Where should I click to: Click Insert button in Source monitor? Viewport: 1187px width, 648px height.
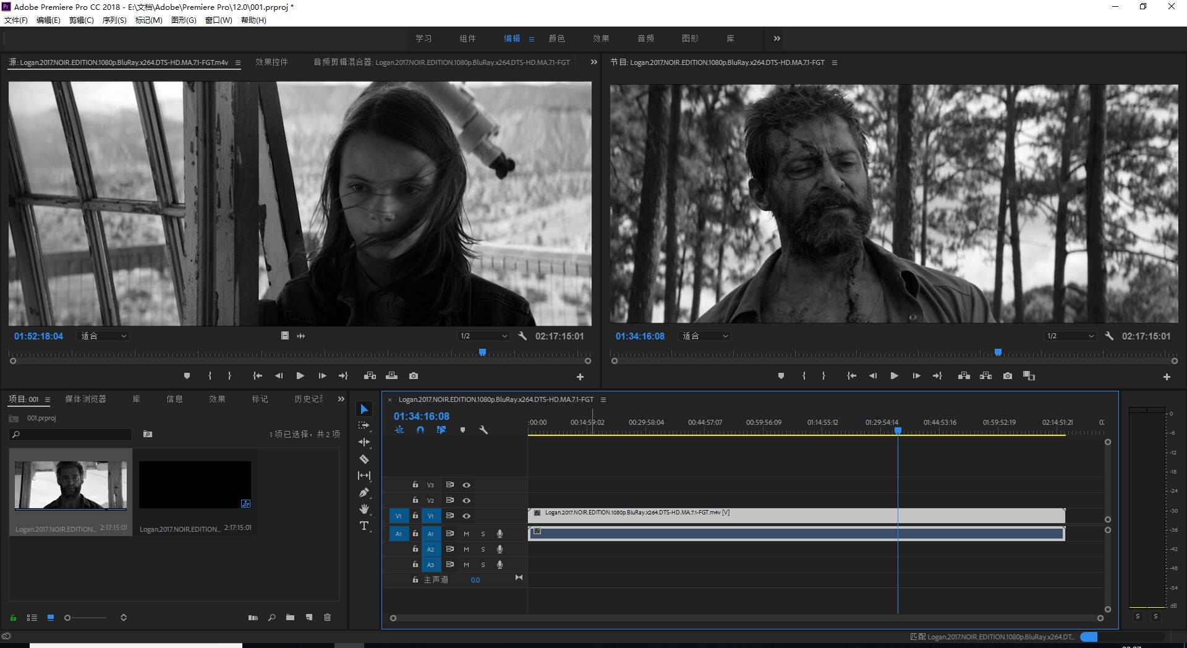click(370, 376)
